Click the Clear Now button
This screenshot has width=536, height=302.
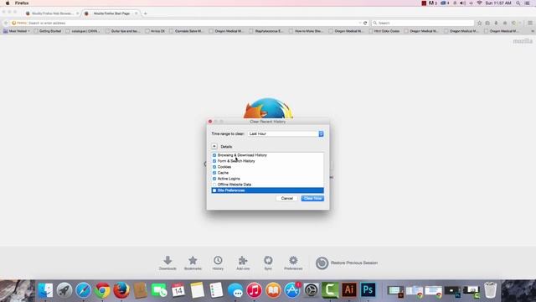click(312, 198)
